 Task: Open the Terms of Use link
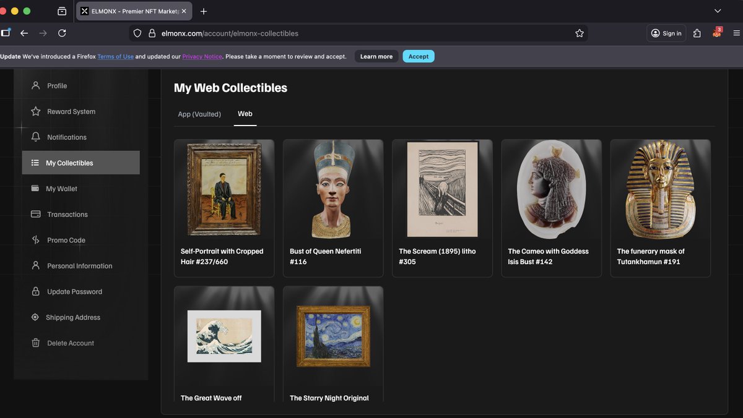coord(115,56)
